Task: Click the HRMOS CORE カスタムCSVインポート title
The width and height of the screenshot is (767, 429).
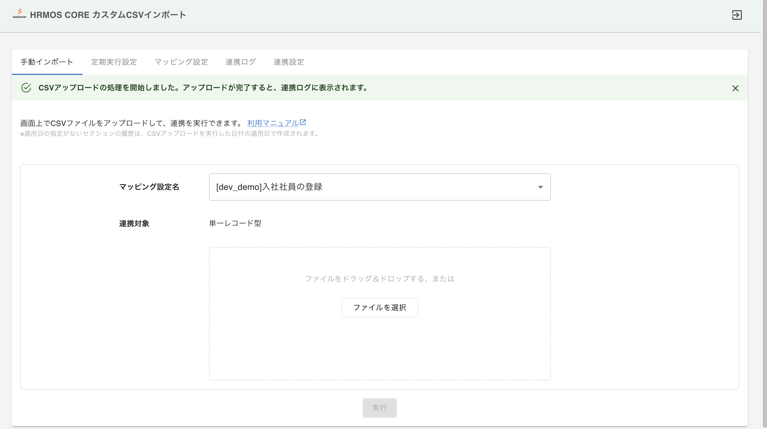Action: pyautogui.click(x=109, y=15)
